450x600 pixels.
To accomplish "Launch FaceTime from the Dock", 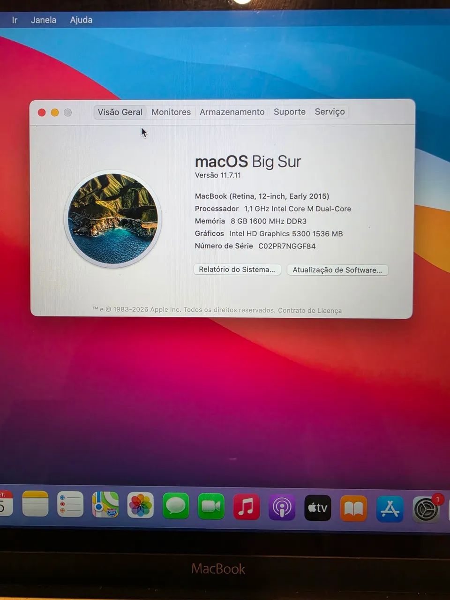I will coord(211,506).
